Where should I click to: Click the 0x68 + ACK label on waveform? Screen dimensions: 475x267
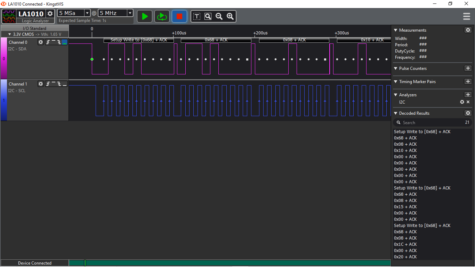point(216,40)
